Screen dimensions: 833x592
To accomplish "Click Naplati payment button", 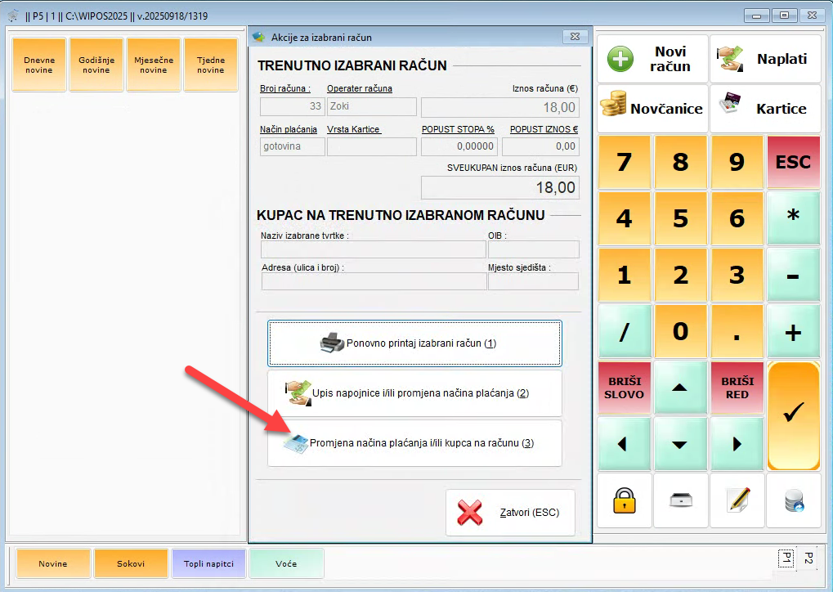I will [x=764, y=59].
